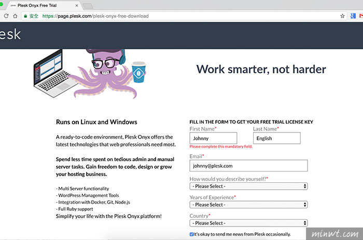Click the WordPress Management Tools line
The width and height of the screenshot is (363, 240).
[88, 195]
